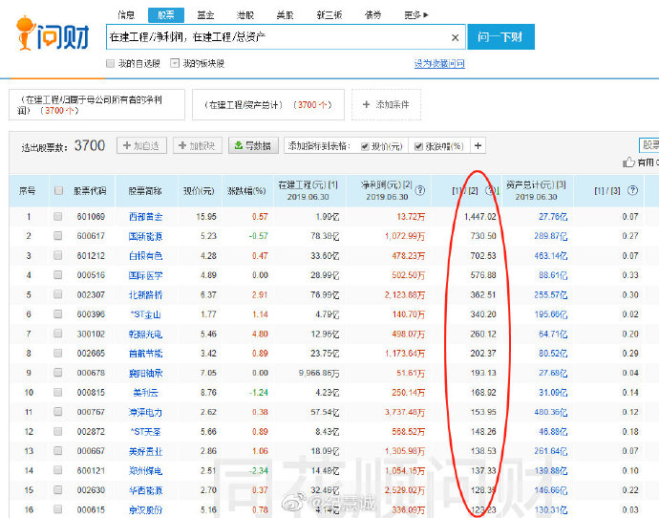Select the 信息 tab

pyautogui.click(x=126, y=15)
